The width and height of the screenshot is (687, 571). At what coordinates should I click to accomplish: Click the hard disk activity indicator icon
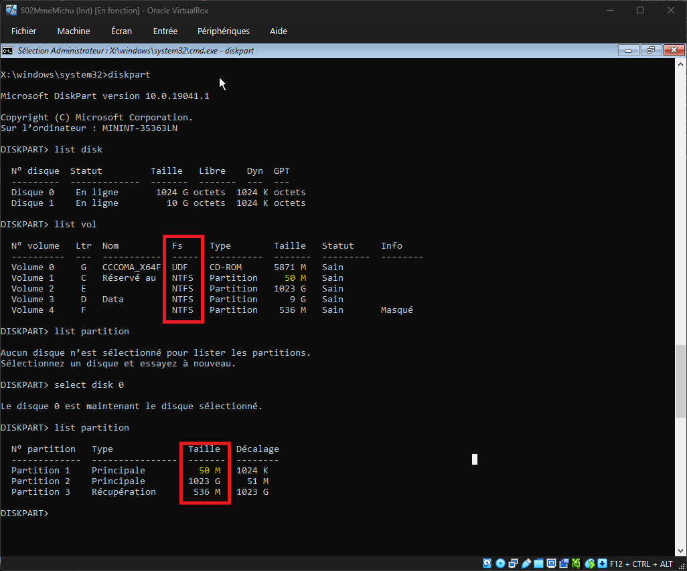coord(487,564)
